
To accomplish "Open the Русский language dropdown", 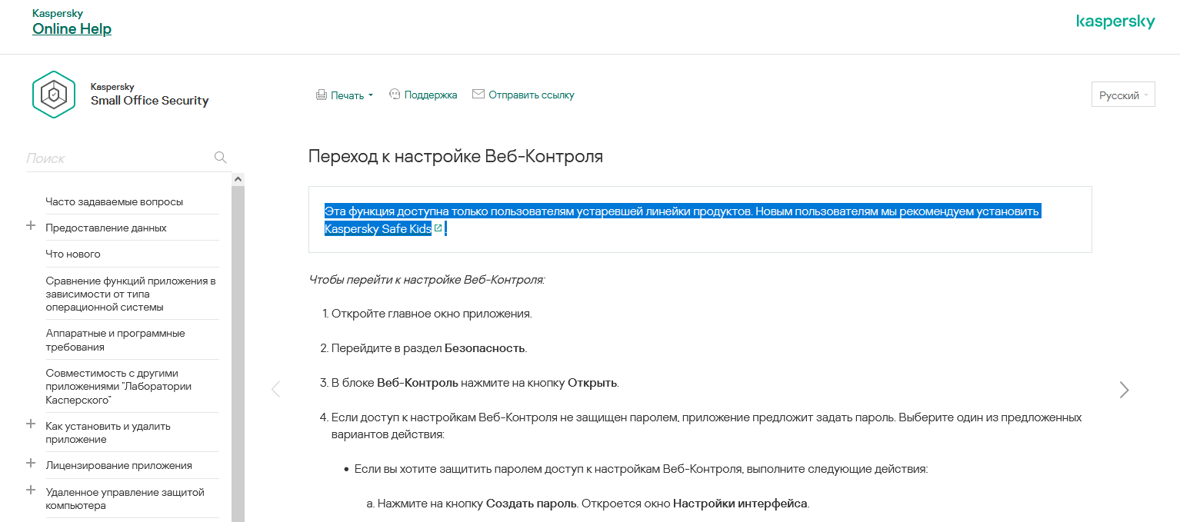I will click(x=1123, y=95).
